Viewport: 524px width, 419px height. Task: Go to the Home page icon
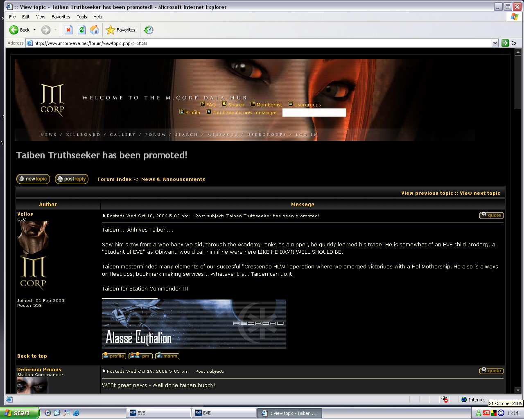(95, 30)
